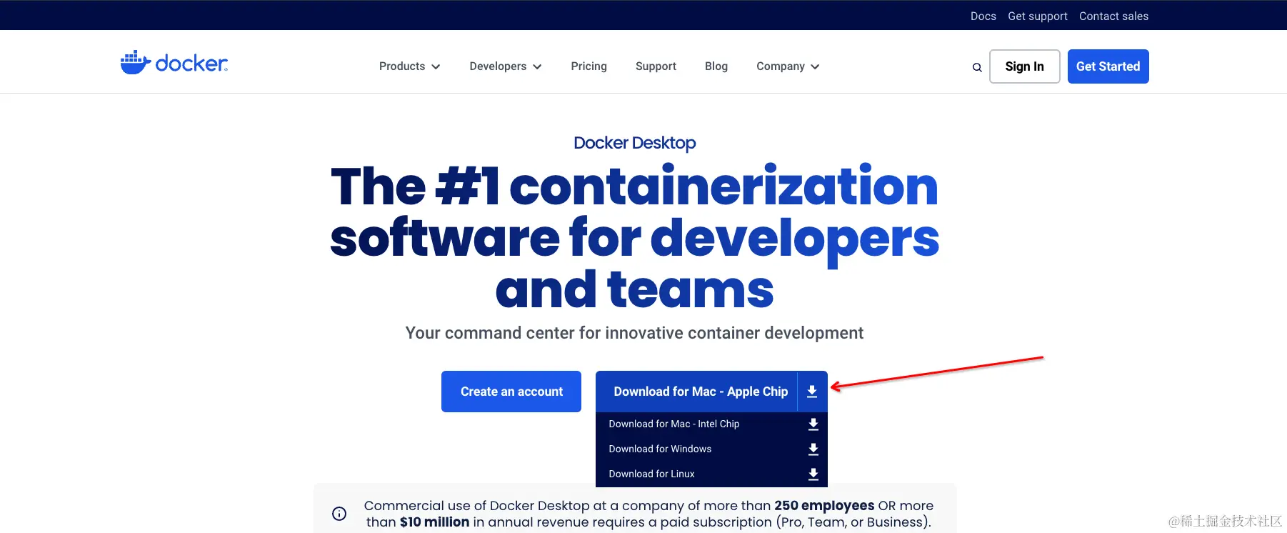Screen dimensions: 1287x533
Task: Click the '$10 million' bold text
Action: (434, 522)
